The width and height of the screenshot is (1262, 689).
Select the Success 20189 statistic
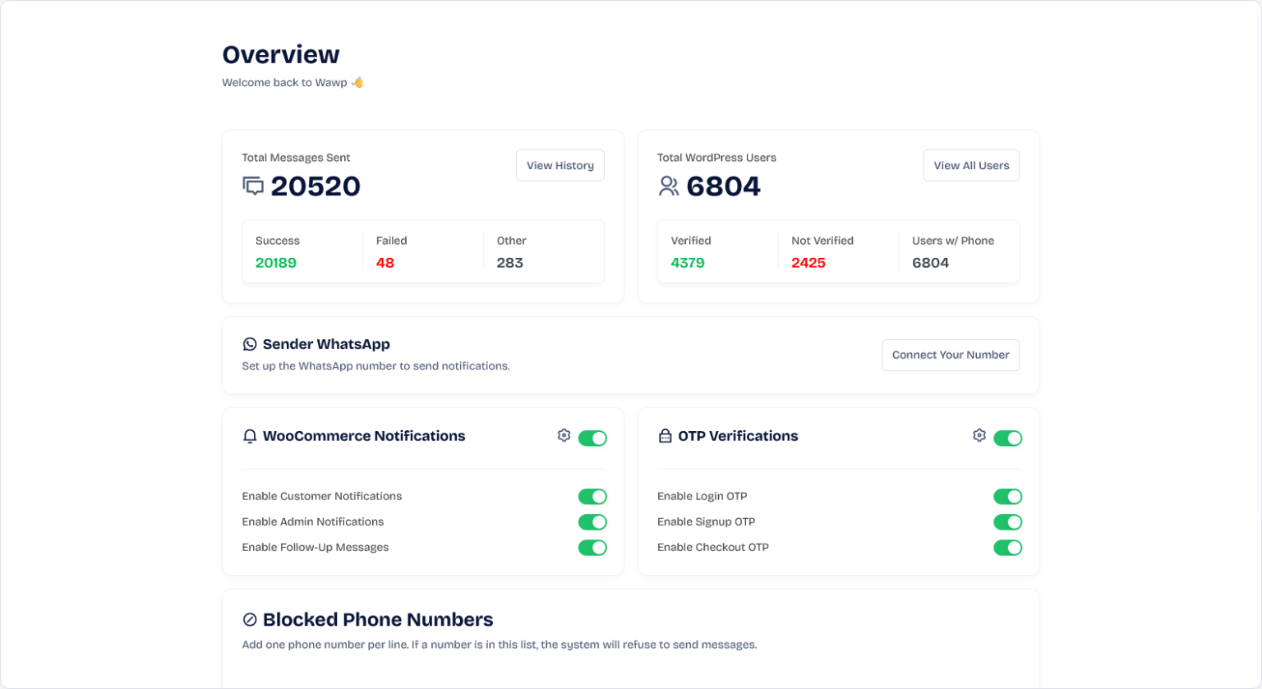click(x=276, y=262)
